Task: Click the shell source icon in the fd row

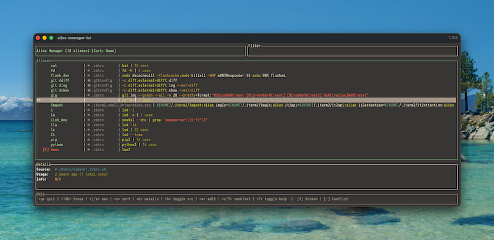Action: (89, 71)
